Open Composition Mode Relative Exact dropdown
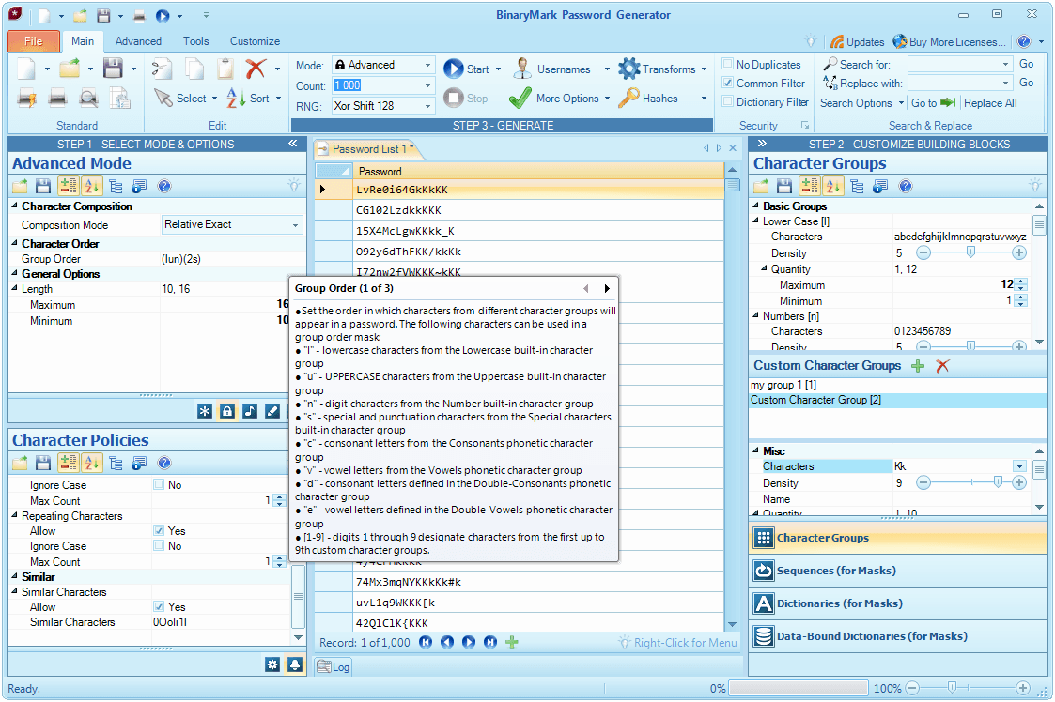 coord(295,225)
